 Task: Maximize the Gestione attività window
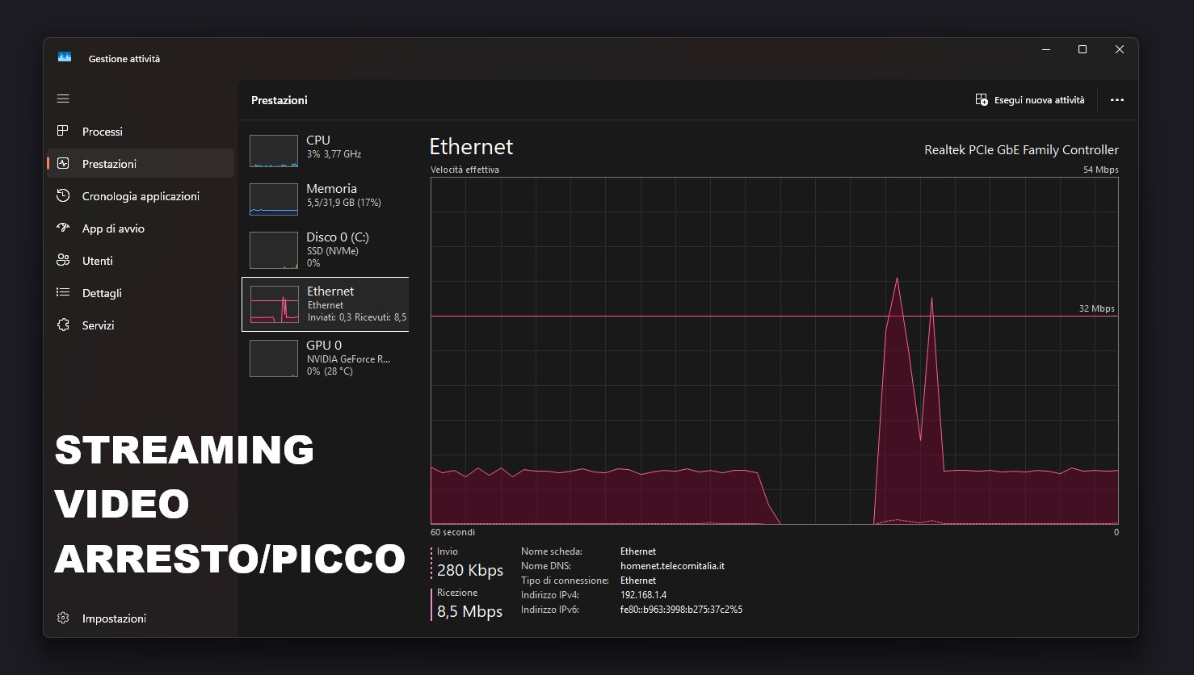(x=1083, y=50)
